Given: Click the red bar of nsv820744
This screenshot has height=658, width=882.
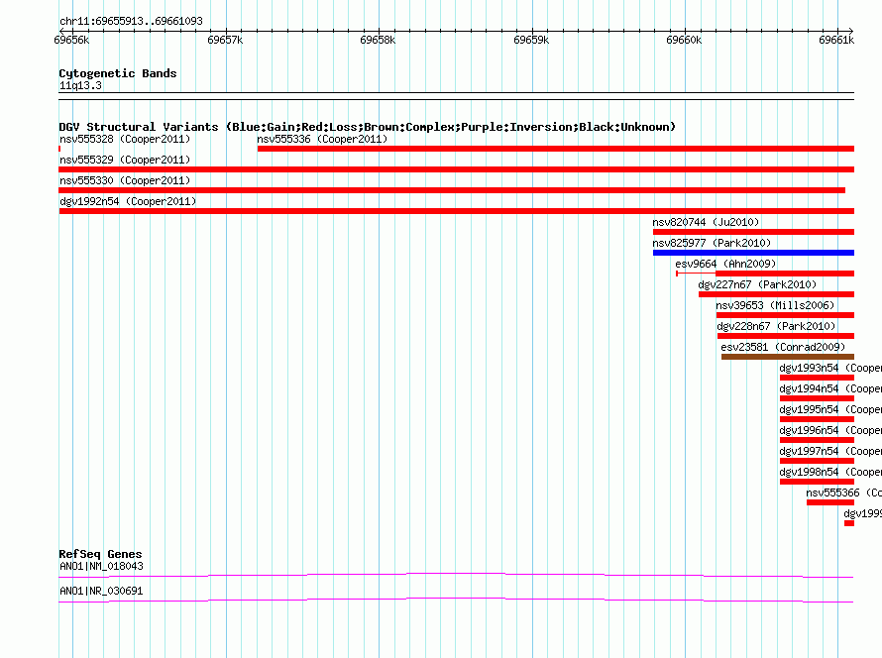Looking at the screenshot, I should 754,232.
